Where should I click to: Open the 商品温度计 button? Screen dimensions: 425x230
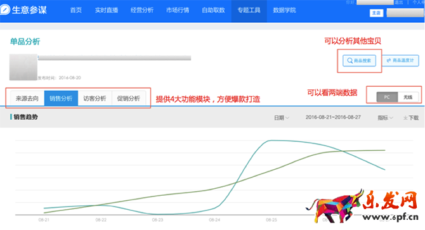[400, 60]
